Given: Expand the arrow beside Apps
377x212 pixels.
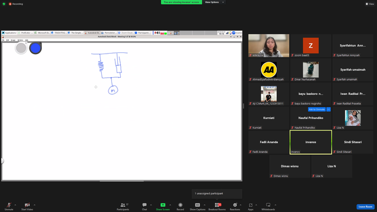Looking at the screenshot, I should tap(256, 205).
